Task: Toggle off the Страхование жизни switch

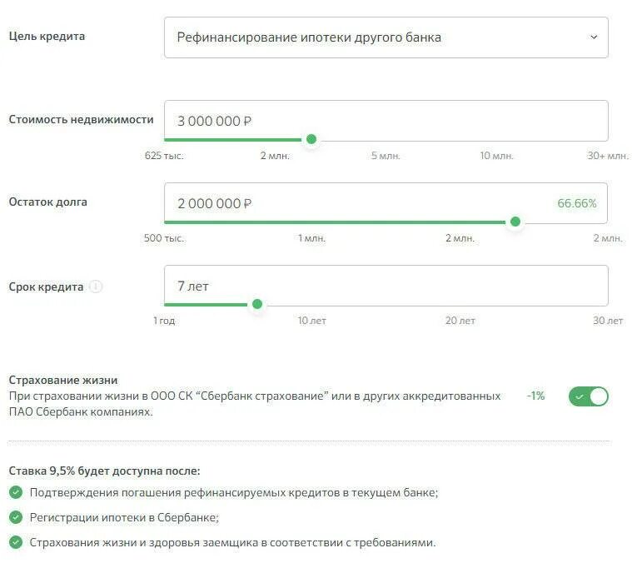Action: pyautogui.click(x=589, y=396)
